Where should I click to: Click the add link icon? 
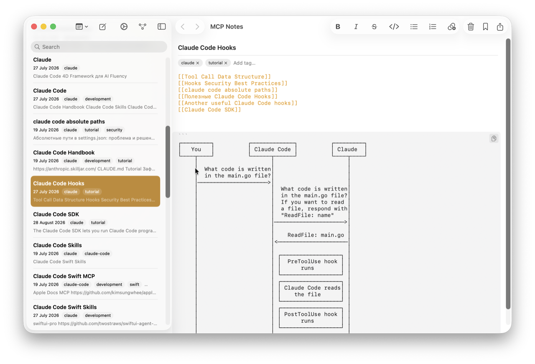click(x=451, y=27)
